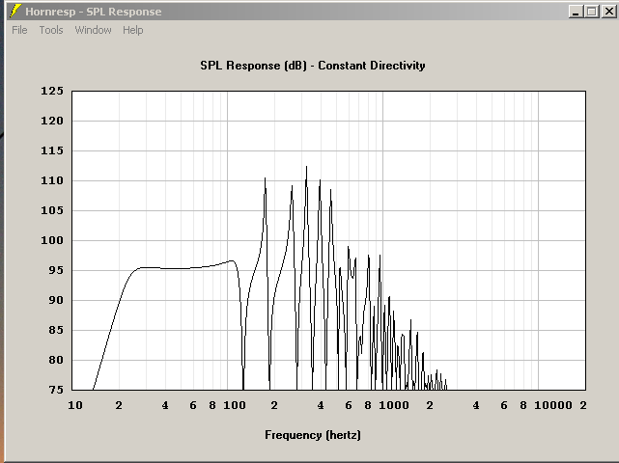Click the 80 dB y-axis label
This screenshot has width=619, height=463.
pyautogui.click(x=56, y=360)
